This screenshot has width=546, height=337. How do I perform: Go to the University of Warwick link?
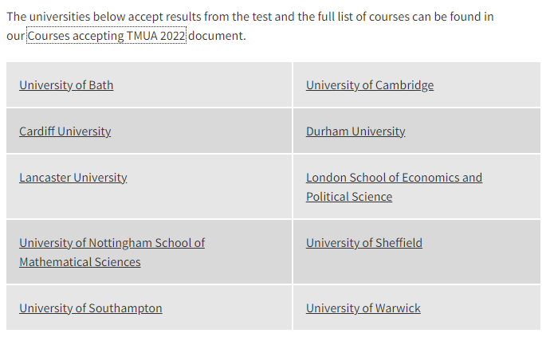(x=363, y=308)
